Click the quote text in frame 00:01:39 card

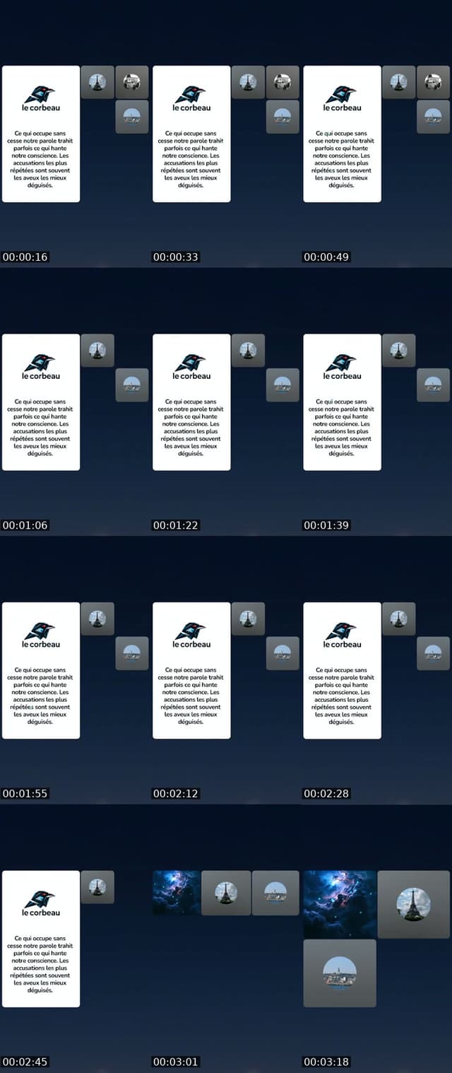point(343,428)
